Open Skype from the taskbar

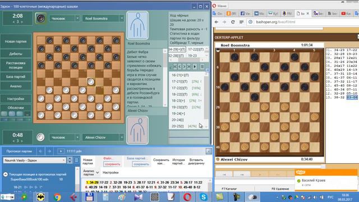[x=203, y=197]
